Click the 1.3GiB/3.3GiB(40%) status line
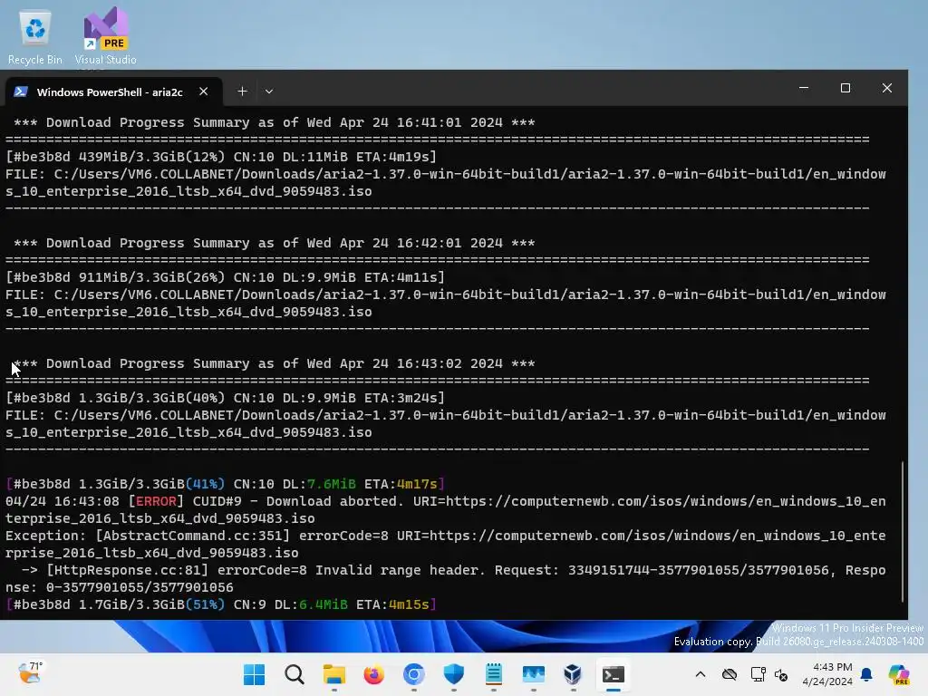Viewport: 928px width, 696px height. 225,398
